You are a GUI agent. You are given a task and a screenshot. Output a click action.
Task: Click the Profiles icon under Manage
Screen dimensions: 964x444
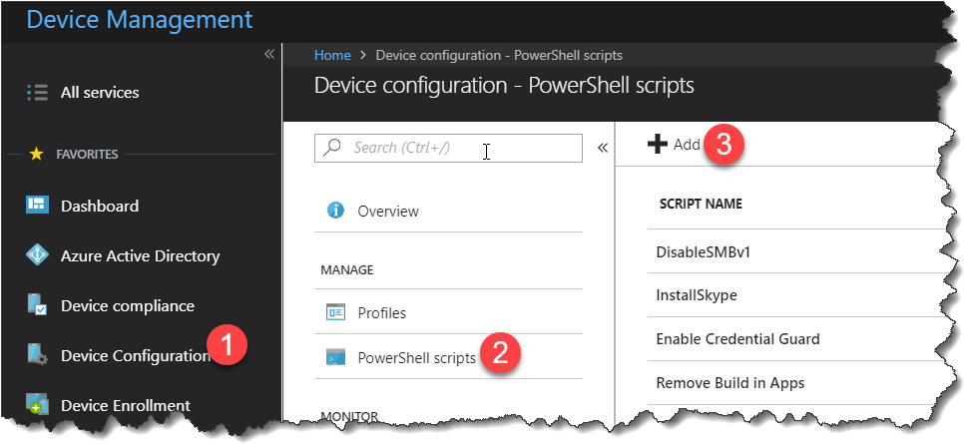pyautogui.click(x=336, y=313)
